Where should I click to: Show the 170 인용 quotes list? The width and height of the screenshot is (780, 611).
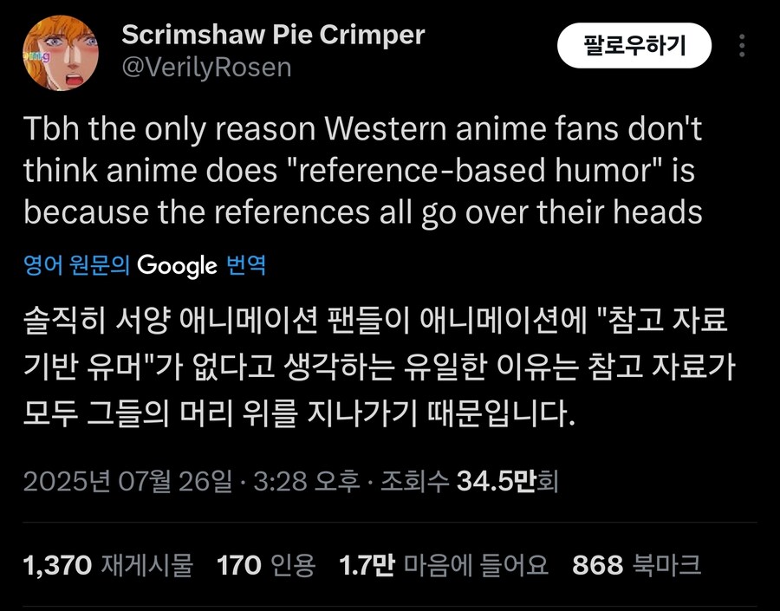pos(266,565)
